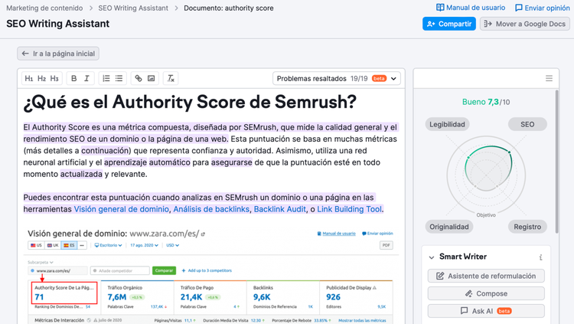The image size is (574, 324).
Task: Open Asistente de reformulación
Action: click(486, 276)
